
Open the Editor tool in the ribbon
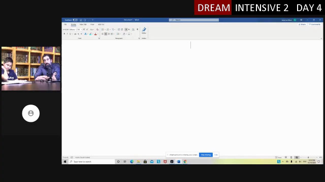(x=144, y=30)
